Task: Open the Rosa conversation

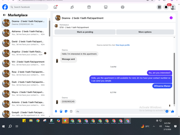Action: (x=24, y=73)
